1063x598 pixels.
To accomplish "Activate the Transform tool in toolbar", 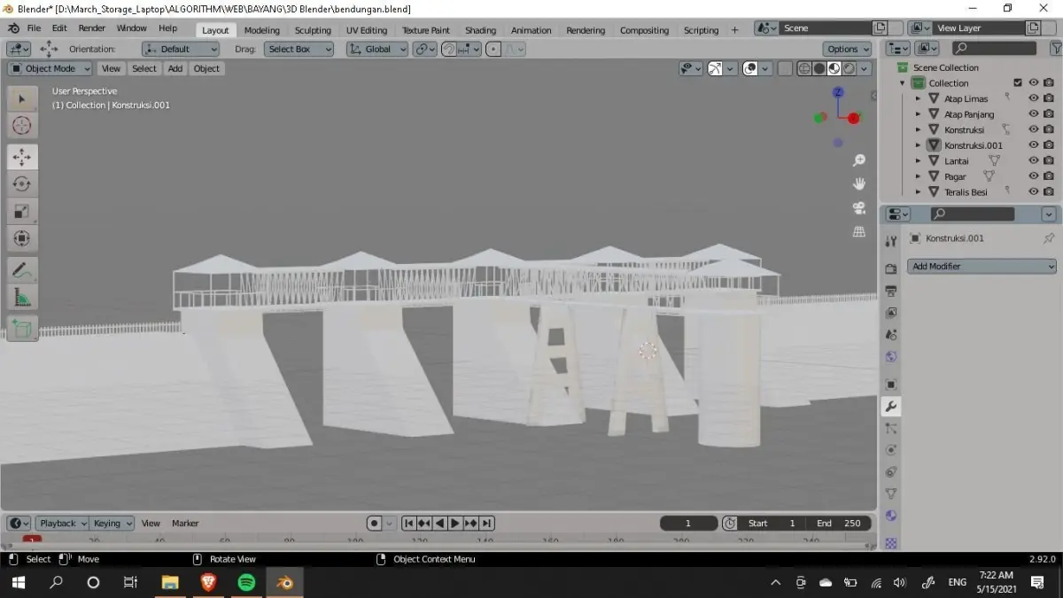I will coord(22,238).
